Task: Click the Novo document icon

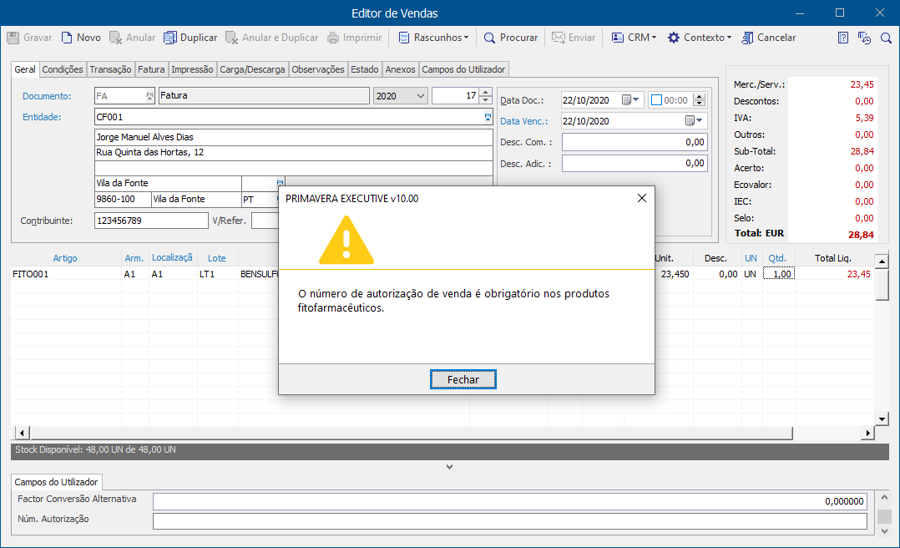Action: tap(67, 38)
